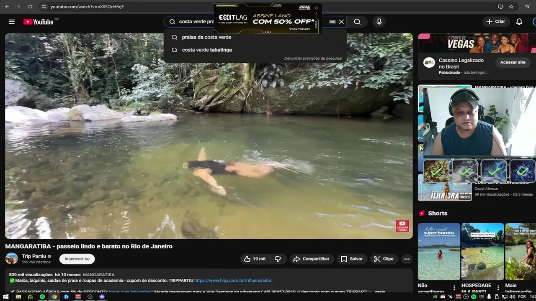Open the Ilha Grande recommended video thumbnail

tap(445, 188)
